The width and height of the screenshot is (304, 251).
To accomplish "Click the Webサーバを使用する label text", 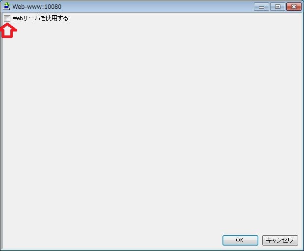I will 40,18.
